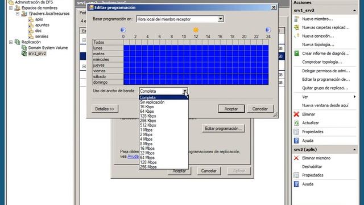The height and width of the screenshot is (205, 364).
Task: Click the aplis folder icon
Action: tap(31, 19)
